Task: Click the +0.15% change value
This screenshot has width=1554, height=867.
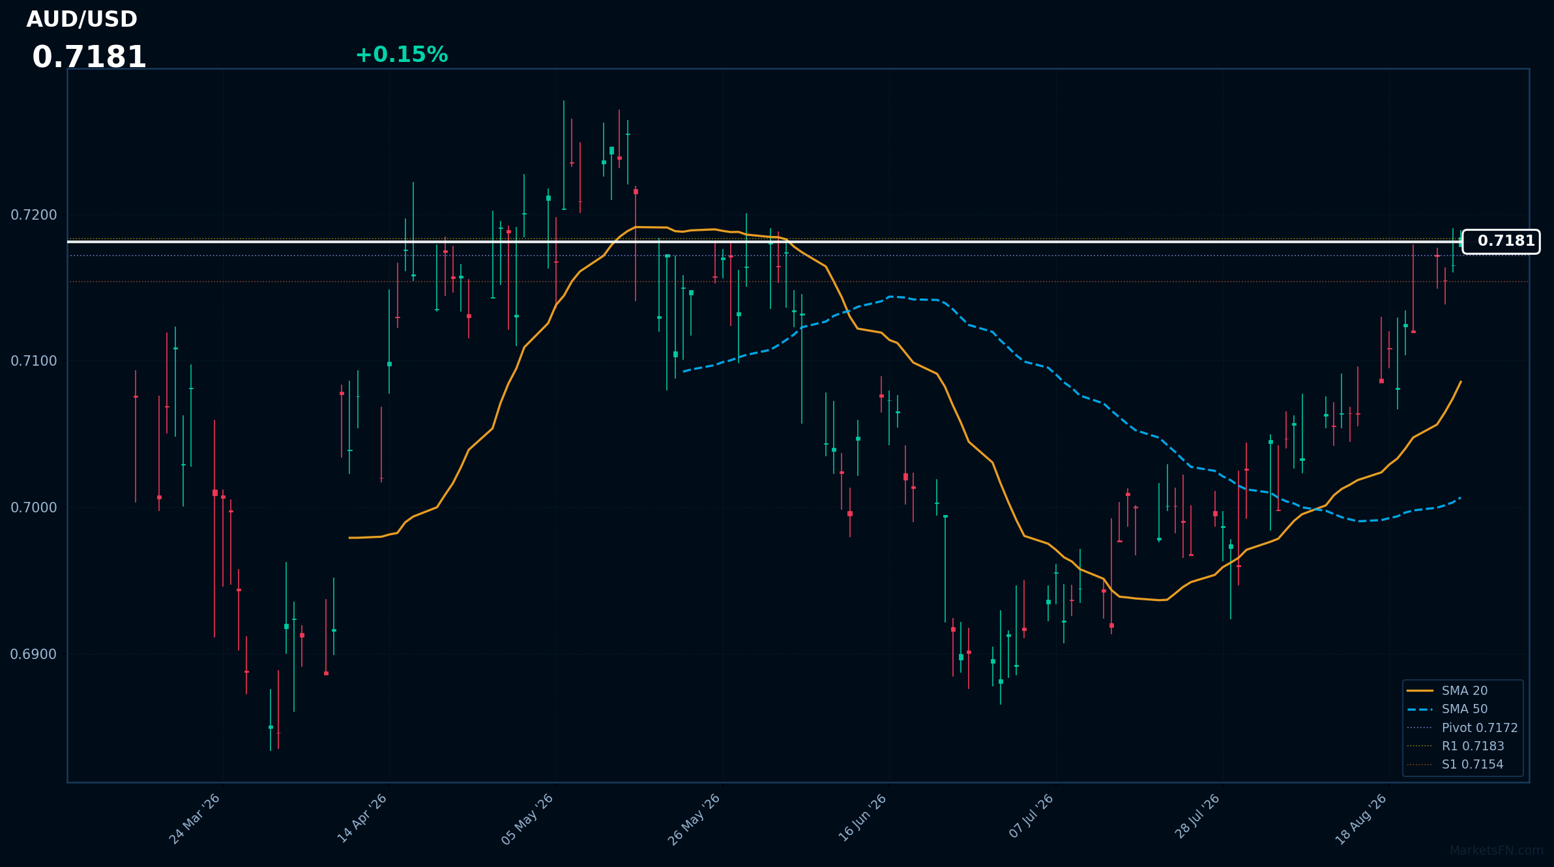Action: pyautogui.click(x=402, y=55)
